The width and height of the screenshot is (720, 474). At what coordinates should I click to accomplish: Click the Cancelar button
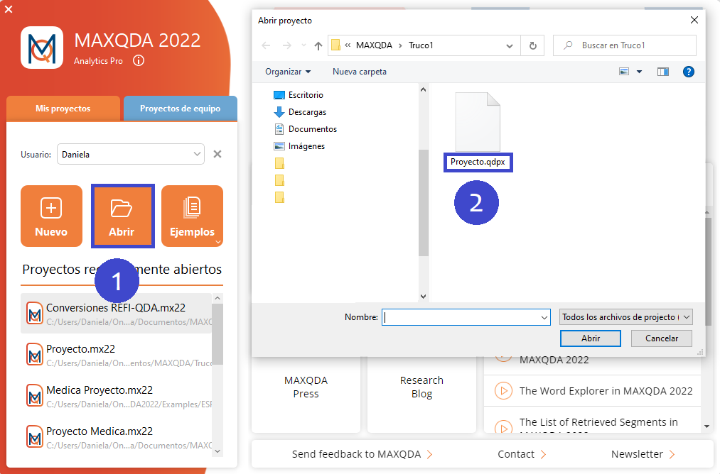[x=662, y=338]
